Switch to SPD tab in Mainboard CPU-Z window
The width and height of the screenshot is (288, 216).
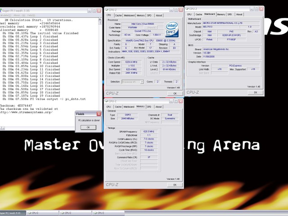pos(230,14)
